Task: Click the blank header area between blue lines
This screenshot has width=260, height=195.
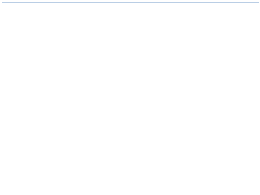Action: 130,14
